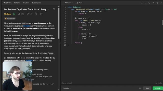Viewport: 163px width, 91px height.
Task: Click the 'Medium' difficulty label
Action: (7, 14)
